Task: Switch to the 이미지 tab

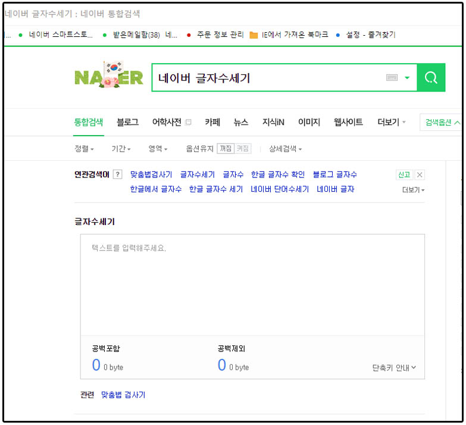Action: click(x=309, y=122)
